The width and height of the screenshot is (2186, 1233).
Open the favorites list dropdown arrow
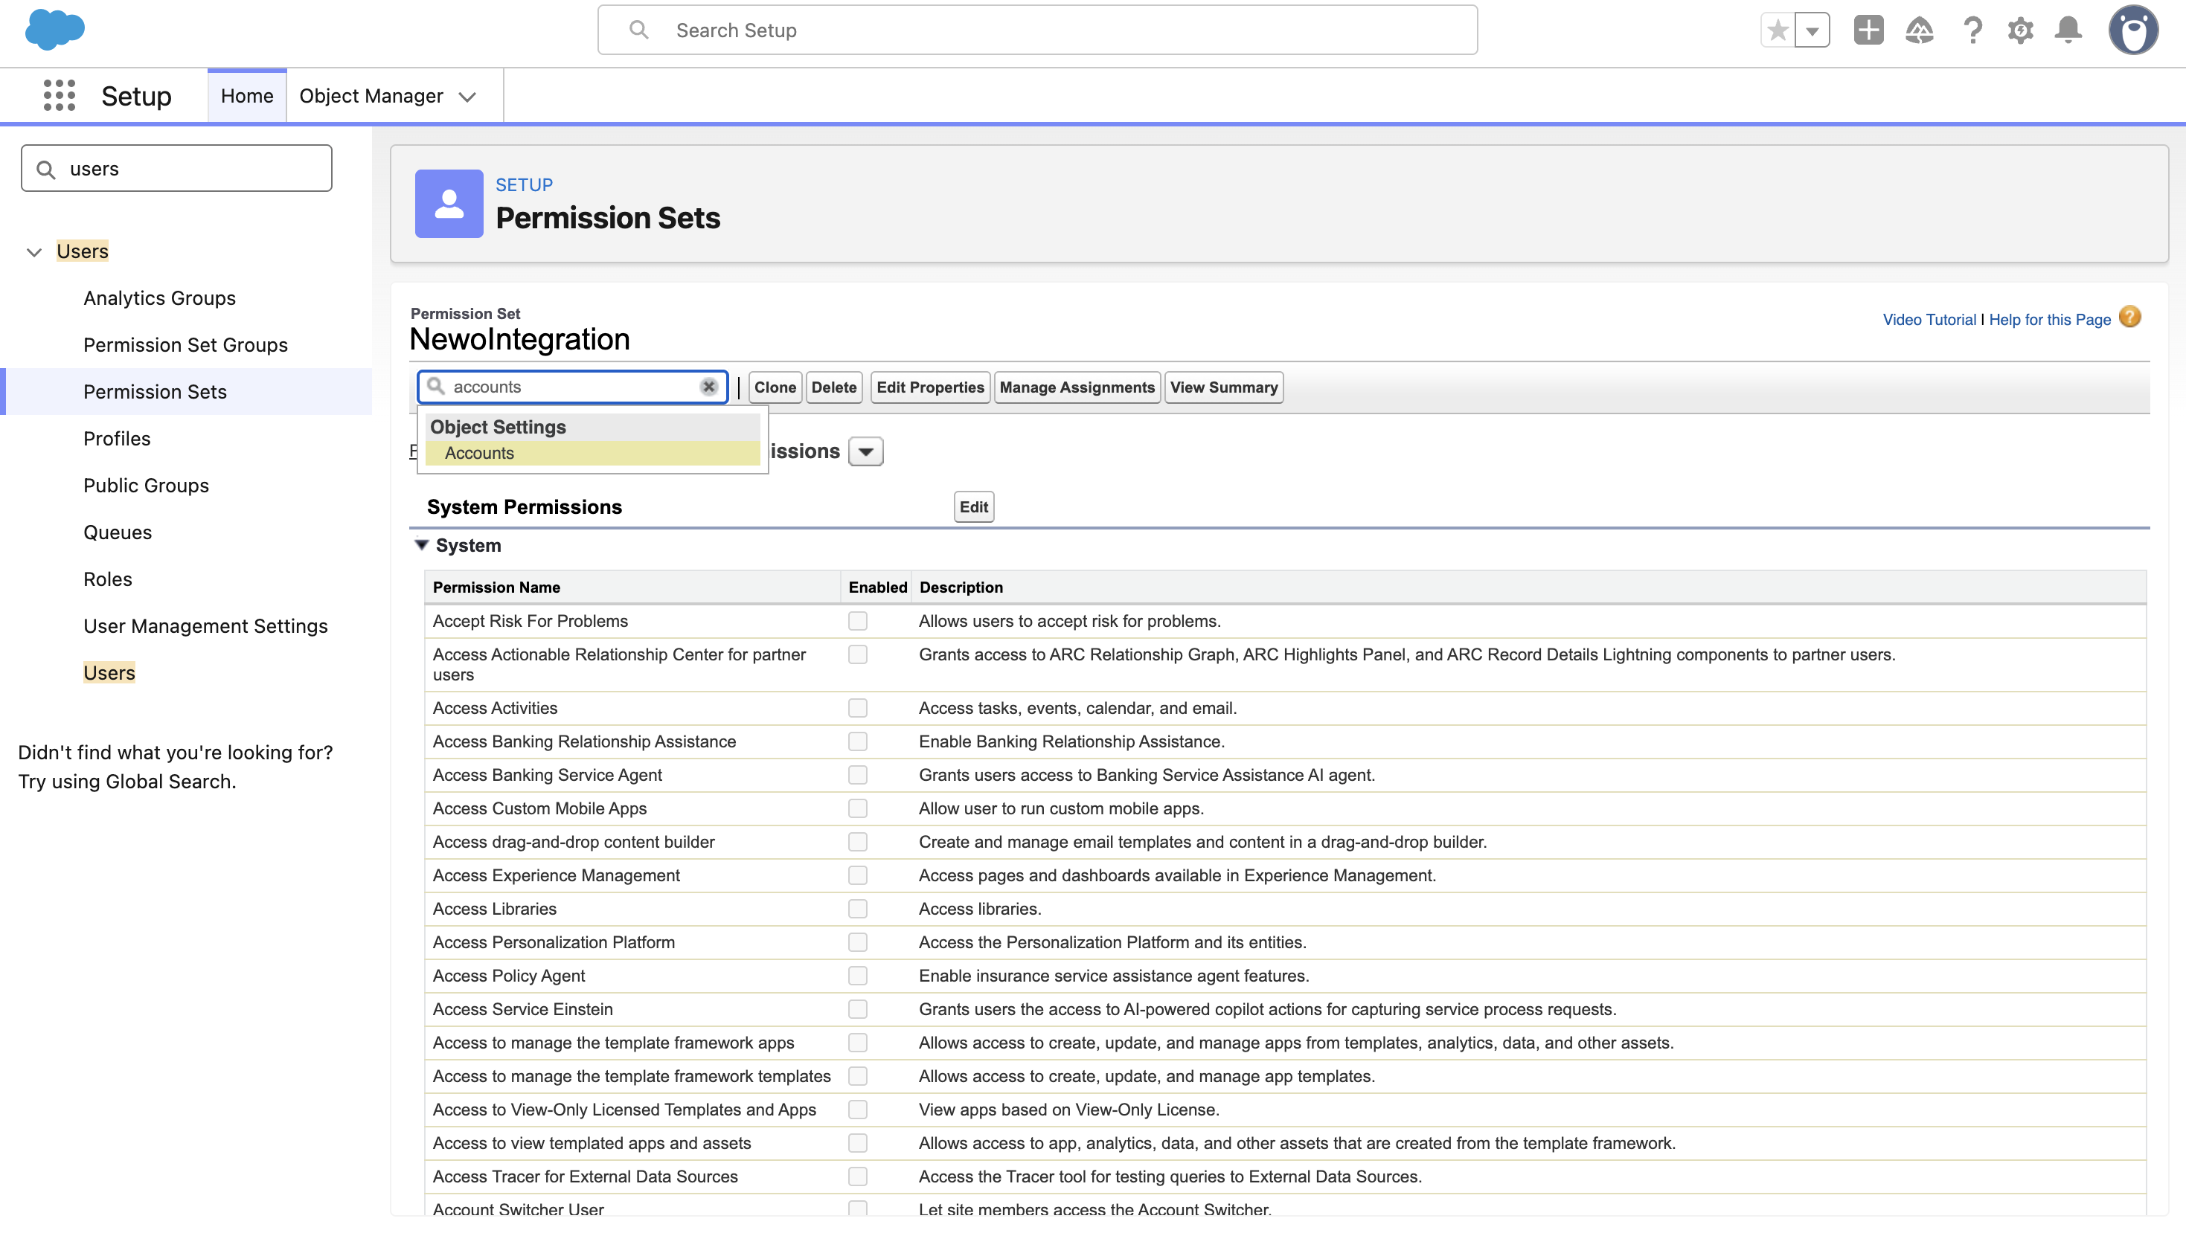(x=1812, y=30)
